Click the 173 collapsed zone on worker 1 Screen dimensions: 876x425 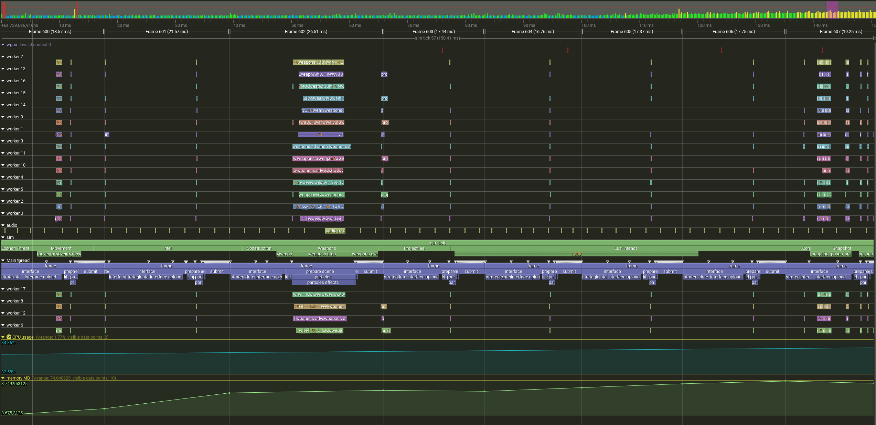point(319,135)
